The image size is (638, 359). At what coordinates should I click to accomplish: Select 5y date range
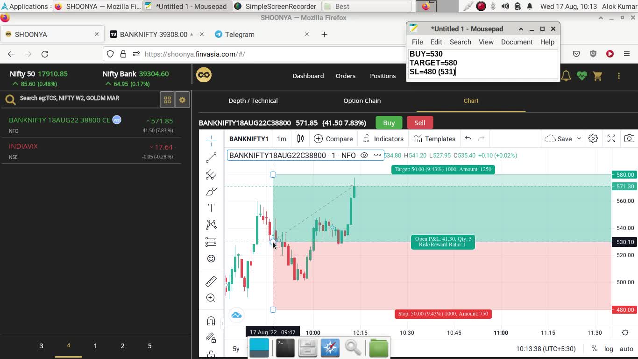(x=236, y=349)
